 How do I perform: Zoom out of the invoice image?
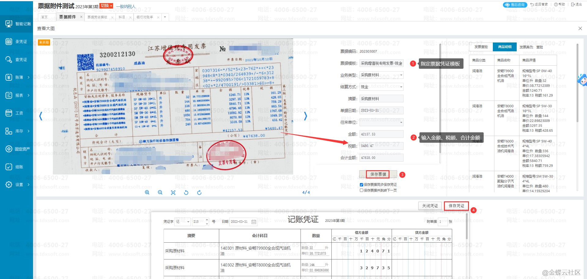(x=160, y=193)
